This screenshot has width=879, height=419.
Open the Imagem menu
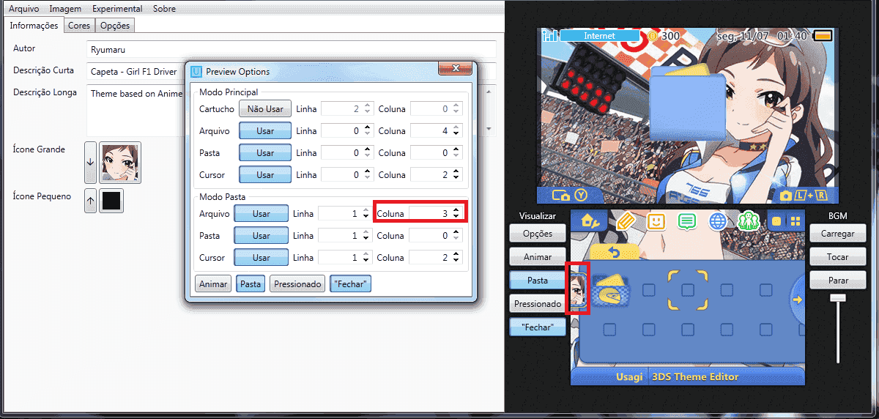pos(65,9)
